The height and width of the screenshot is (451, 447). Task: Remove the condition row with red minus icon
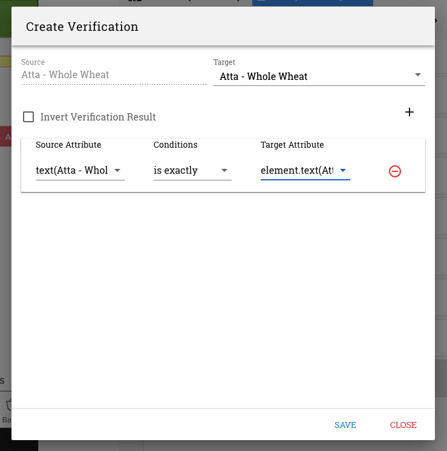point(395,171)
